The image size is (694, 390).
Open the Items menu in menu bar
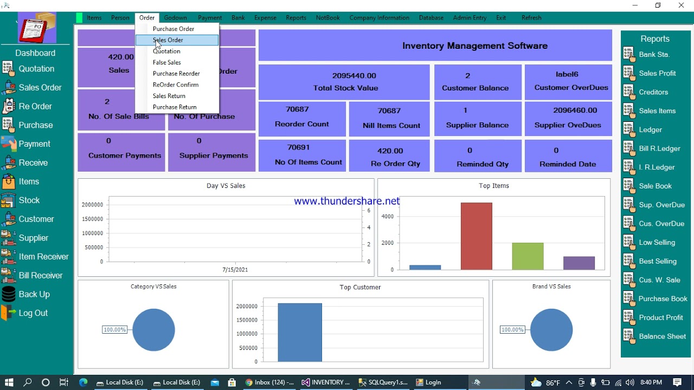click(x=94, y=18)
